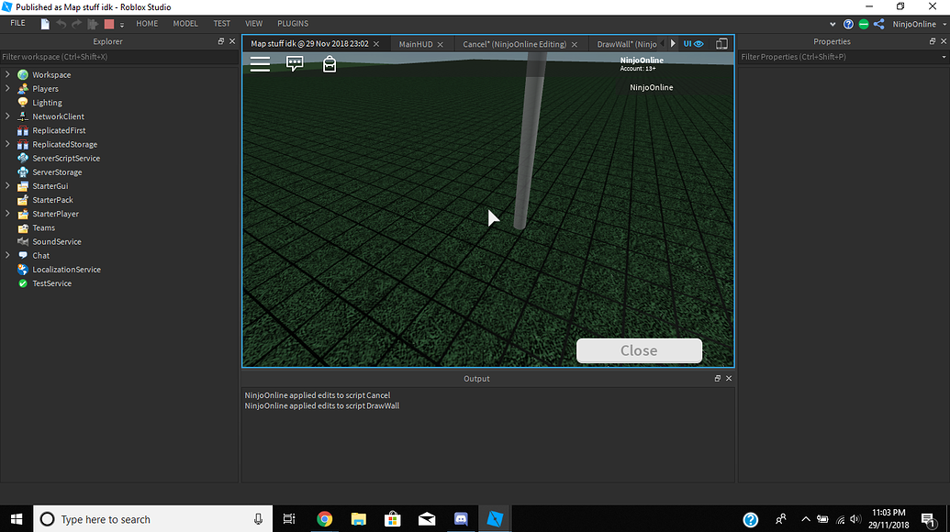Expand the ReplicatedStorage tree node
Image resolution: width=950 pixels, height=532 pixels.
pos(7,144)
